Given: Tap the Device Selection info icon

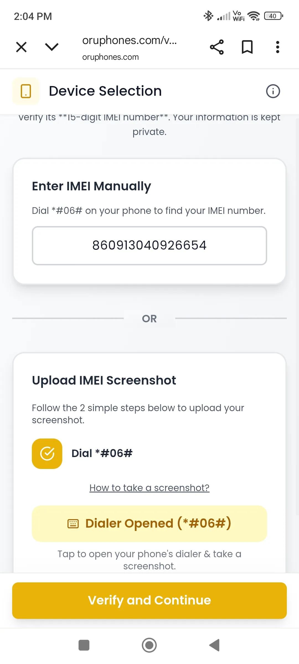Looking at the screenshot, I should (273, 91).
